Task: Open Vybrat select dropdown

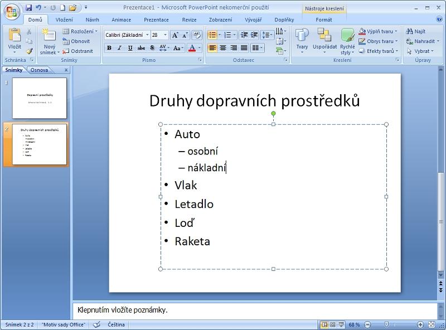Action: [x=420, y=51]
